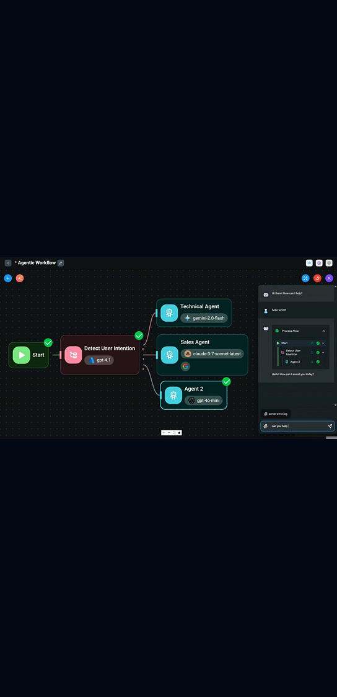
Task: Close the chat panel with purple X button
Action: pos(329,278)
